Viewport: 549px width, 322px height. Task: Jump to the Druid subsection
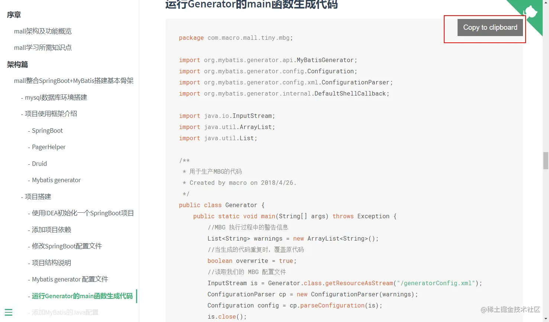coord(39,164)
